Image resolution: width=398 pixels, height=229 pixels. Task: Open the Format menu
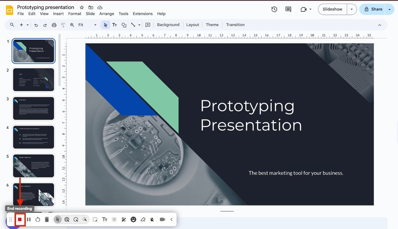pyautogui.click(x=75, y=14)
